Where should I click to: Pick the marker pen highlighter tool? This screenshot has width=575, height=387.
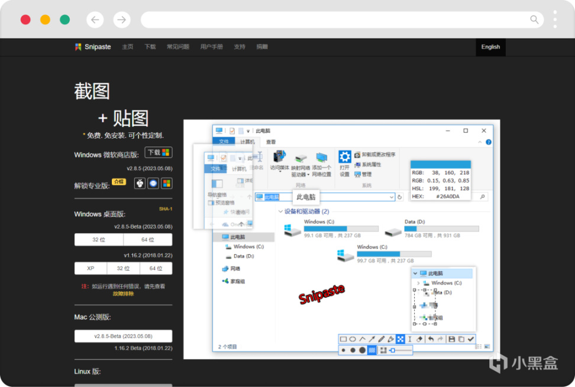pos(391,339)
